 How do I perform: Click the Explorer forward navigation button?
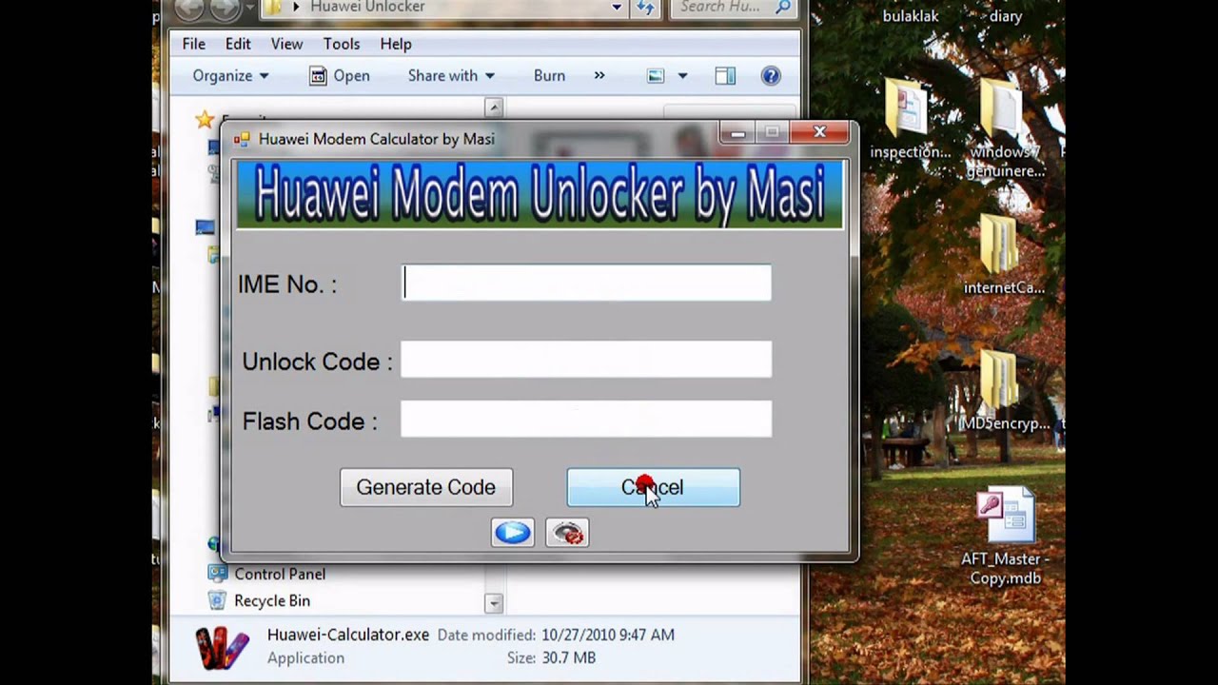pyautogui.click(x=224, y=8)
